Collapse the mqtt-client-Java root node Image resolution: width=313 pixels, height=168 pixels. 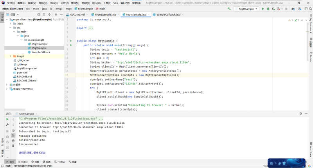(x=7, y=20)
